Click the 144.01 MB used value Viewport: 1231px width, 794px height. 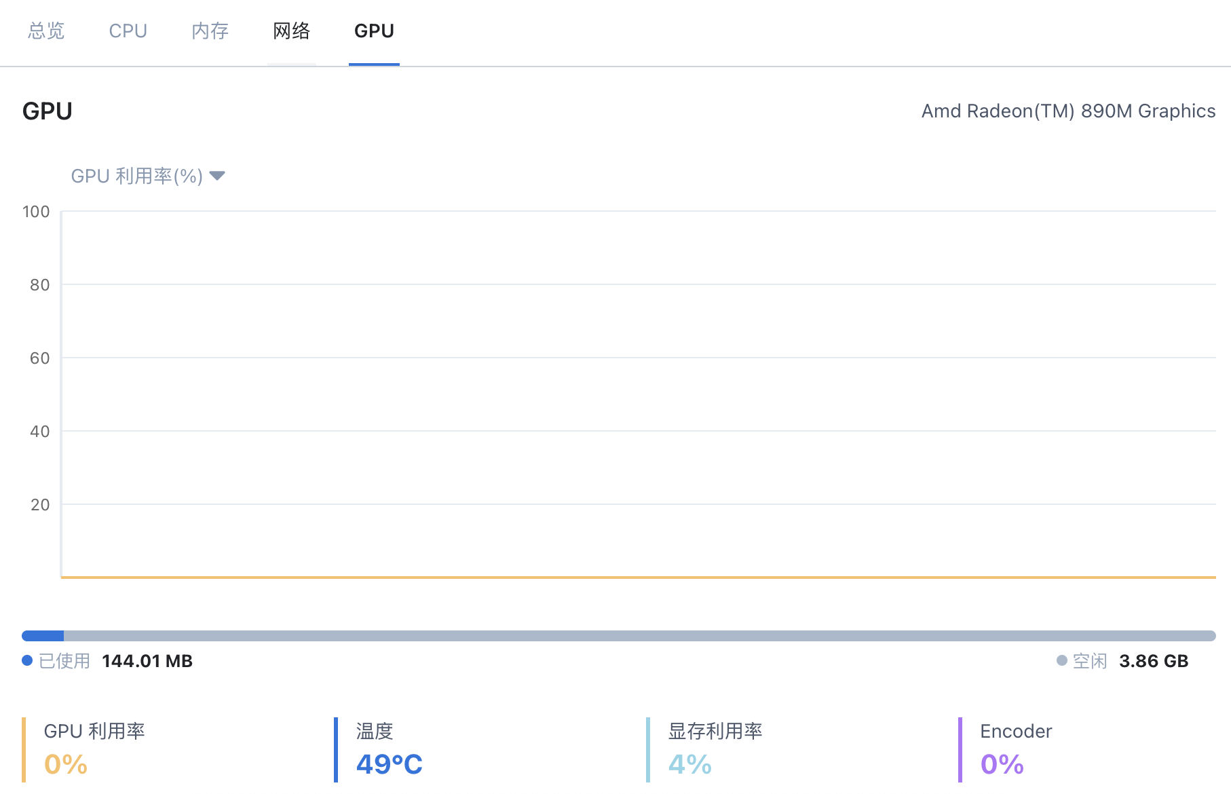pyautogui.click(x=147, y=661)
